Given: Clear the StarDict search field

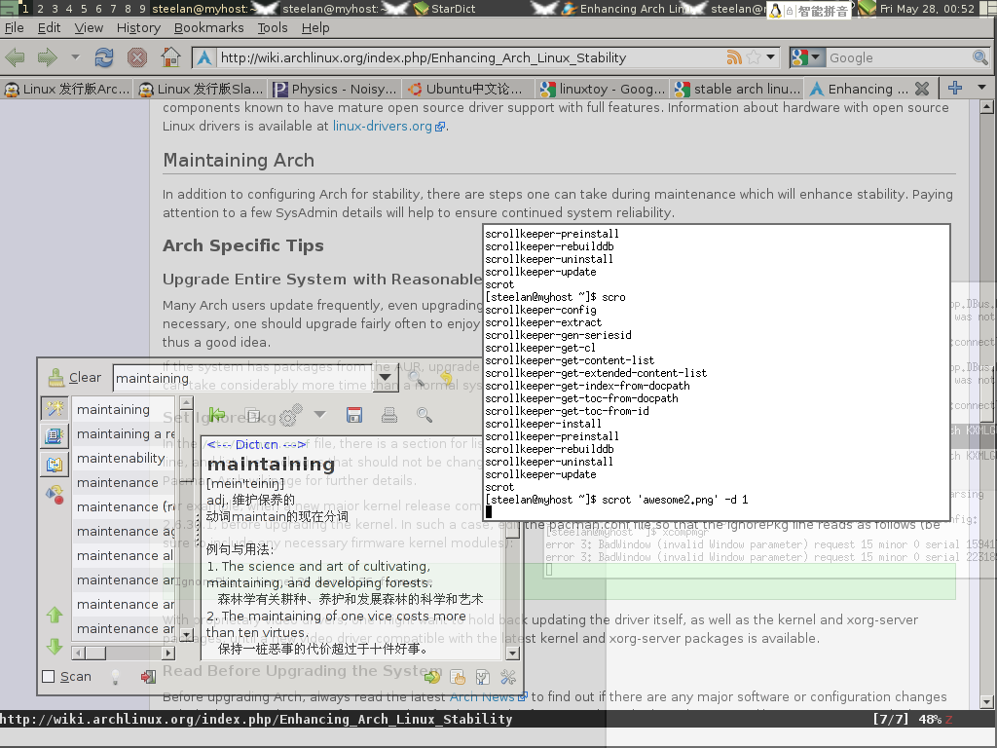Looking at the screenshot, I should (74, 378).
